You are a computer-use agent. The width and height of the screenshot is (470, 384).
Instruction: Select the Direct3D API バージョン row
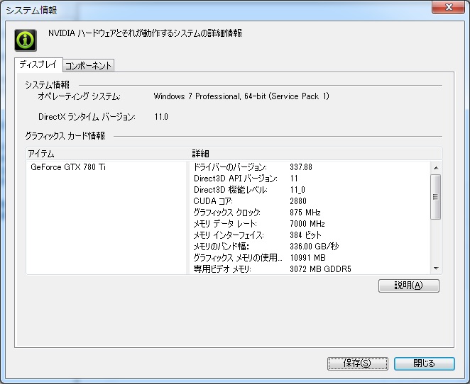pyautogui.click(x=235, y=179)
